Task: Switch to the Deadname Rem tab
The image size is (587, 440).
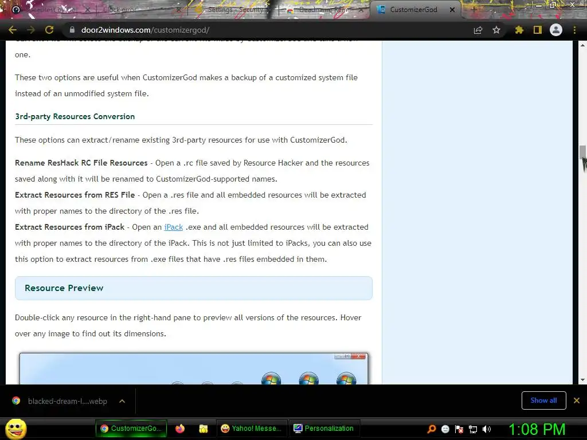Action: coord(324,10)
